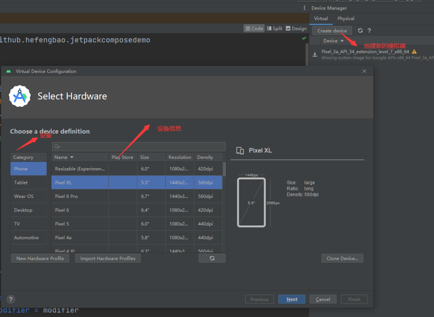The width and height of the screenshot is (434, 317).
Task: Open dialog help question mark button
Action: (11, 299)
